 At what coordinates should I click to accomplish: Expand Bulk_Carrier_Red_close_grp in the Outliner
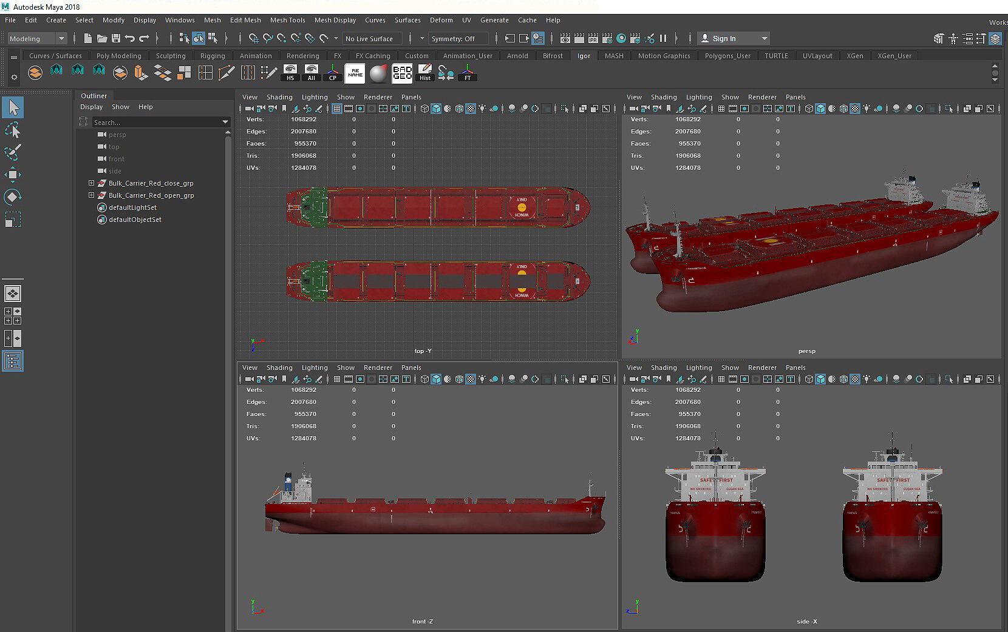(x=92, y=183)
